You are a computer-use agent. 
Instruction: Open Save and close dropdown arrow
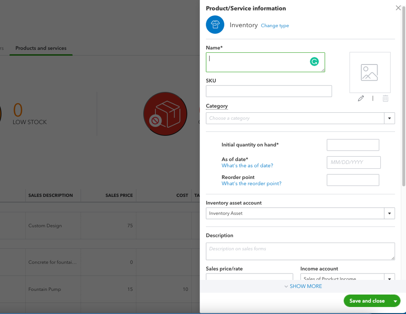(x=395, y=301)
